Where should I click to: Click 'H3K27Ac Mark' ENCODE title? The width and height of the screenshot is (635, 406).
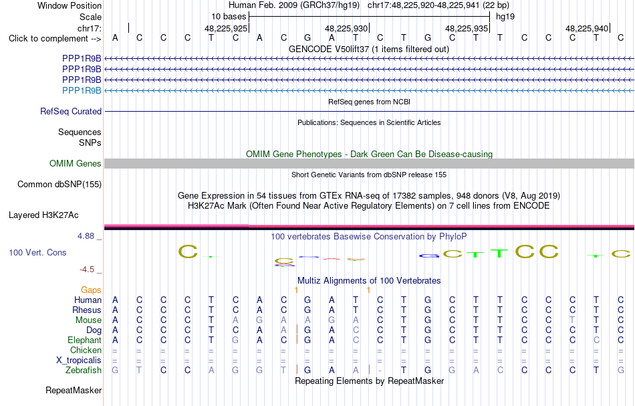pos(369,205)
